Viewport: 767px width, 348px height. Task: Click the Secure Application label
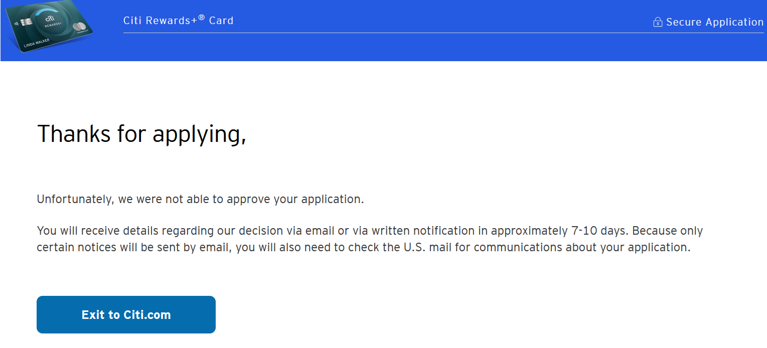[714, 22]
